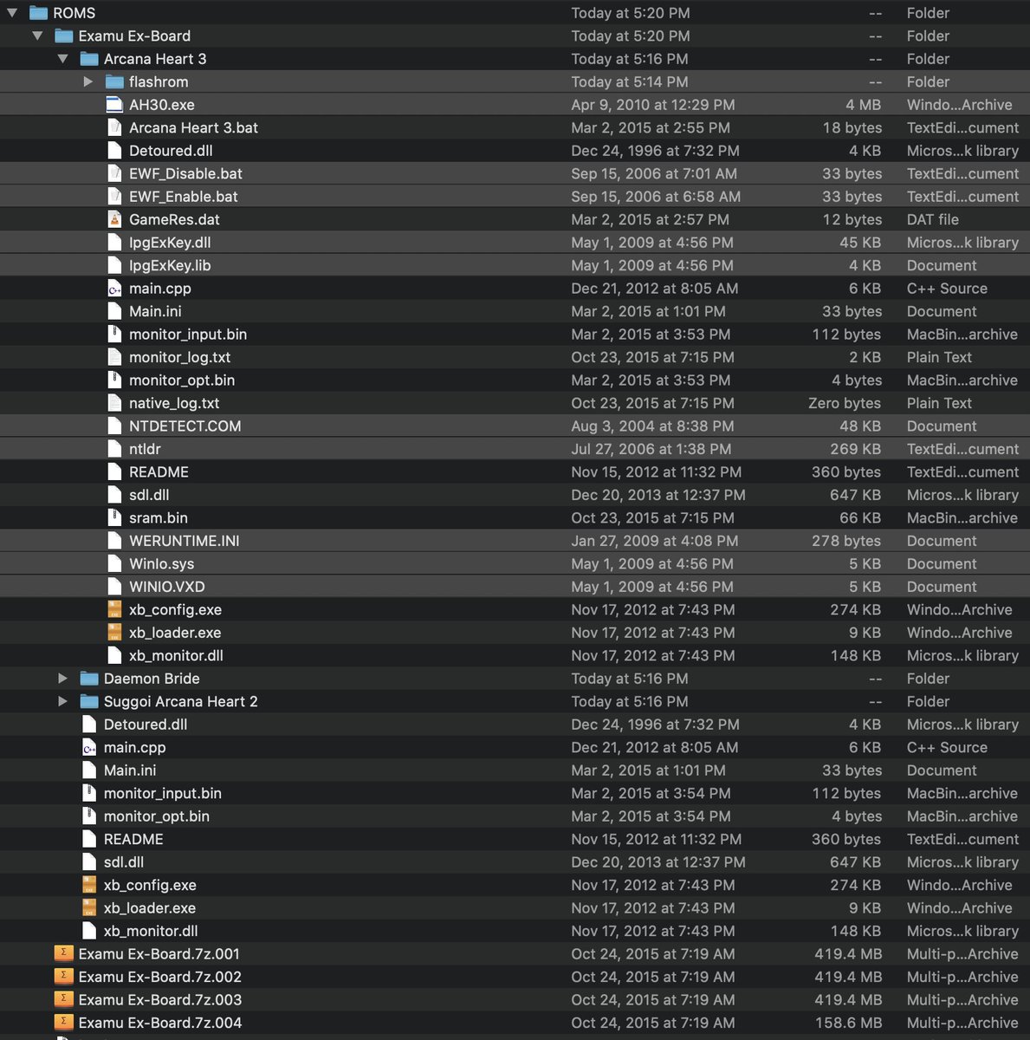
Task: Select xb_loader.exe listed below WINIO.VXD
Action: (x=175, y=633)
